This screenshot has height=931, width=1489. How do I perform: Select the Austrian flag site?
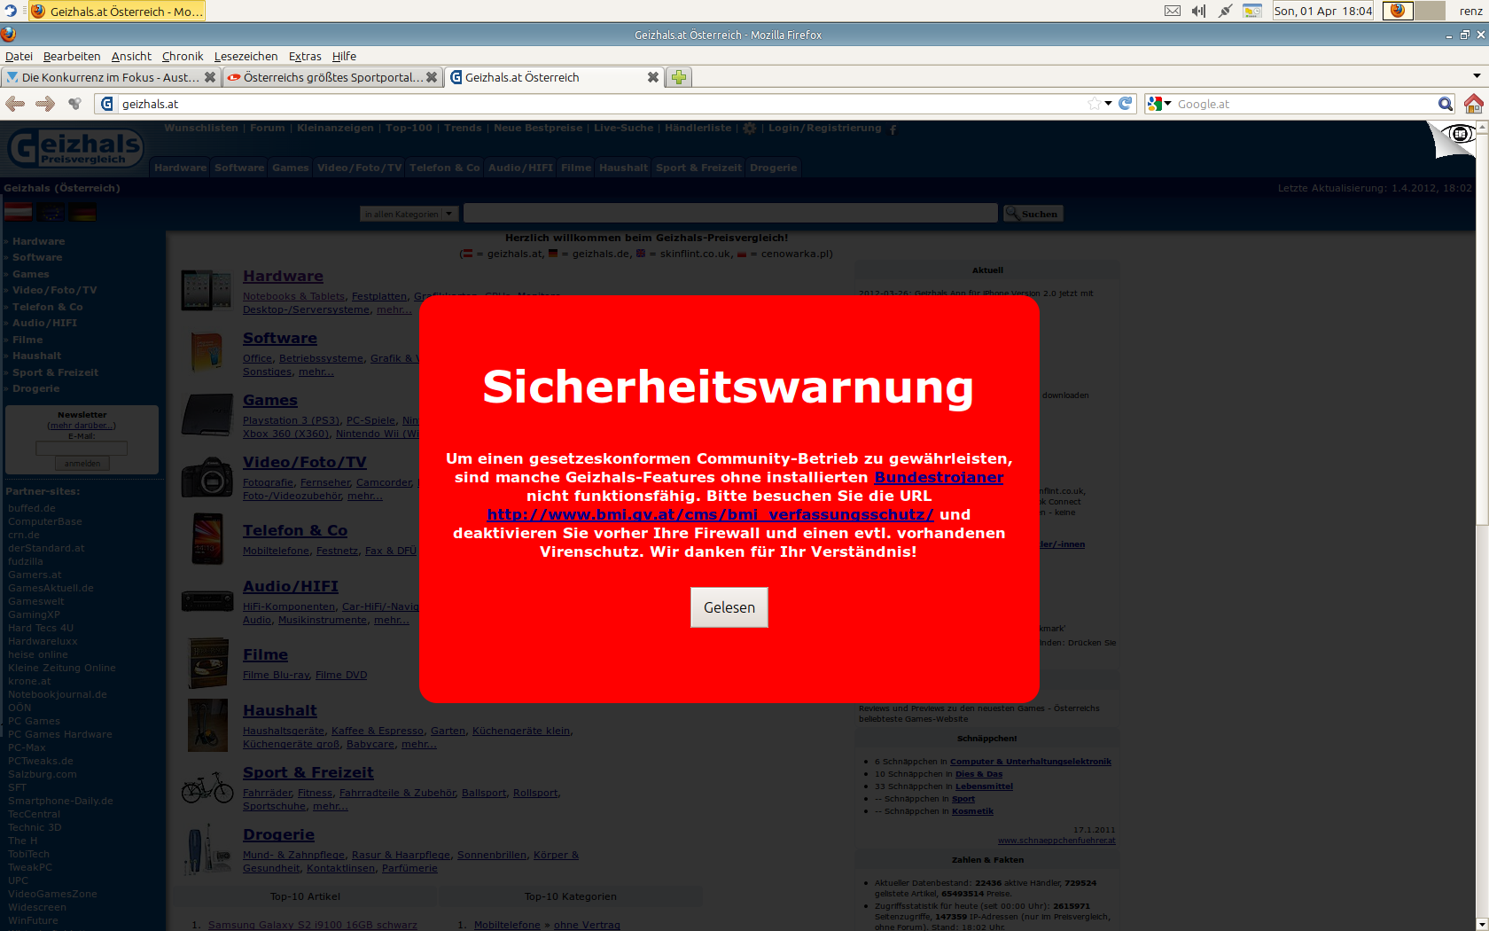pos(18,212)
